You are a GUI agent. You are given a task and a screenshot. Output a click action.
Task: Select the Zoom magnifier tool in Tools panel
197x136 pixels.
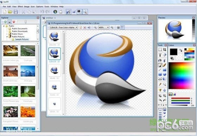[x=165, y=85]
